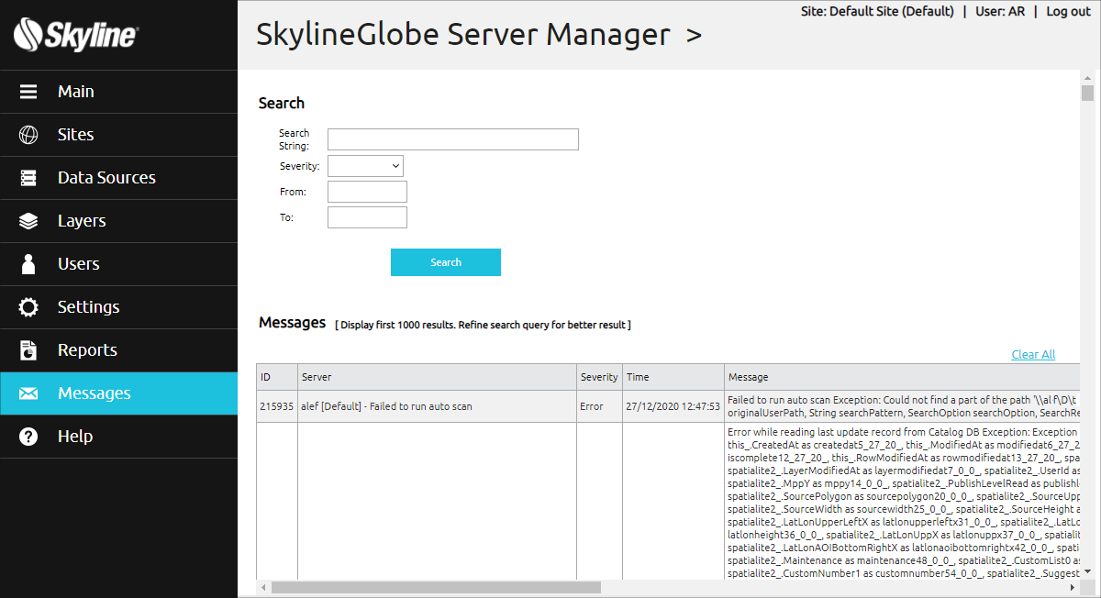
Task: Click the hamburger icon beside Main
Action: click(28, 92)
